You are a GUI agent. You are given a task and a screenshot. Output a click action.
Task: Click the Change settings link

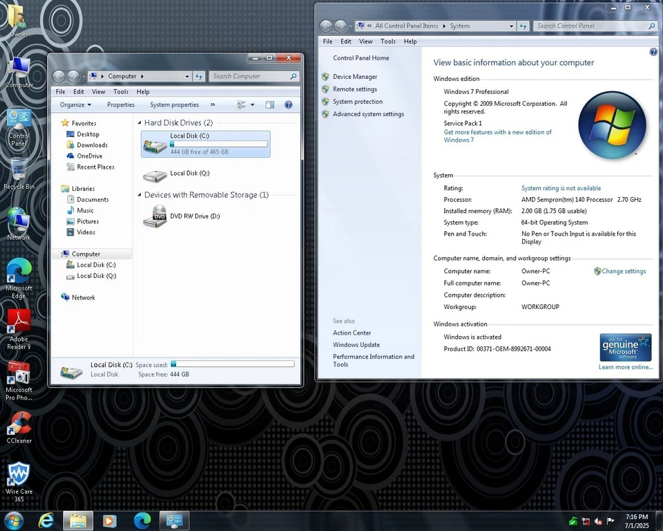(624, 271)
